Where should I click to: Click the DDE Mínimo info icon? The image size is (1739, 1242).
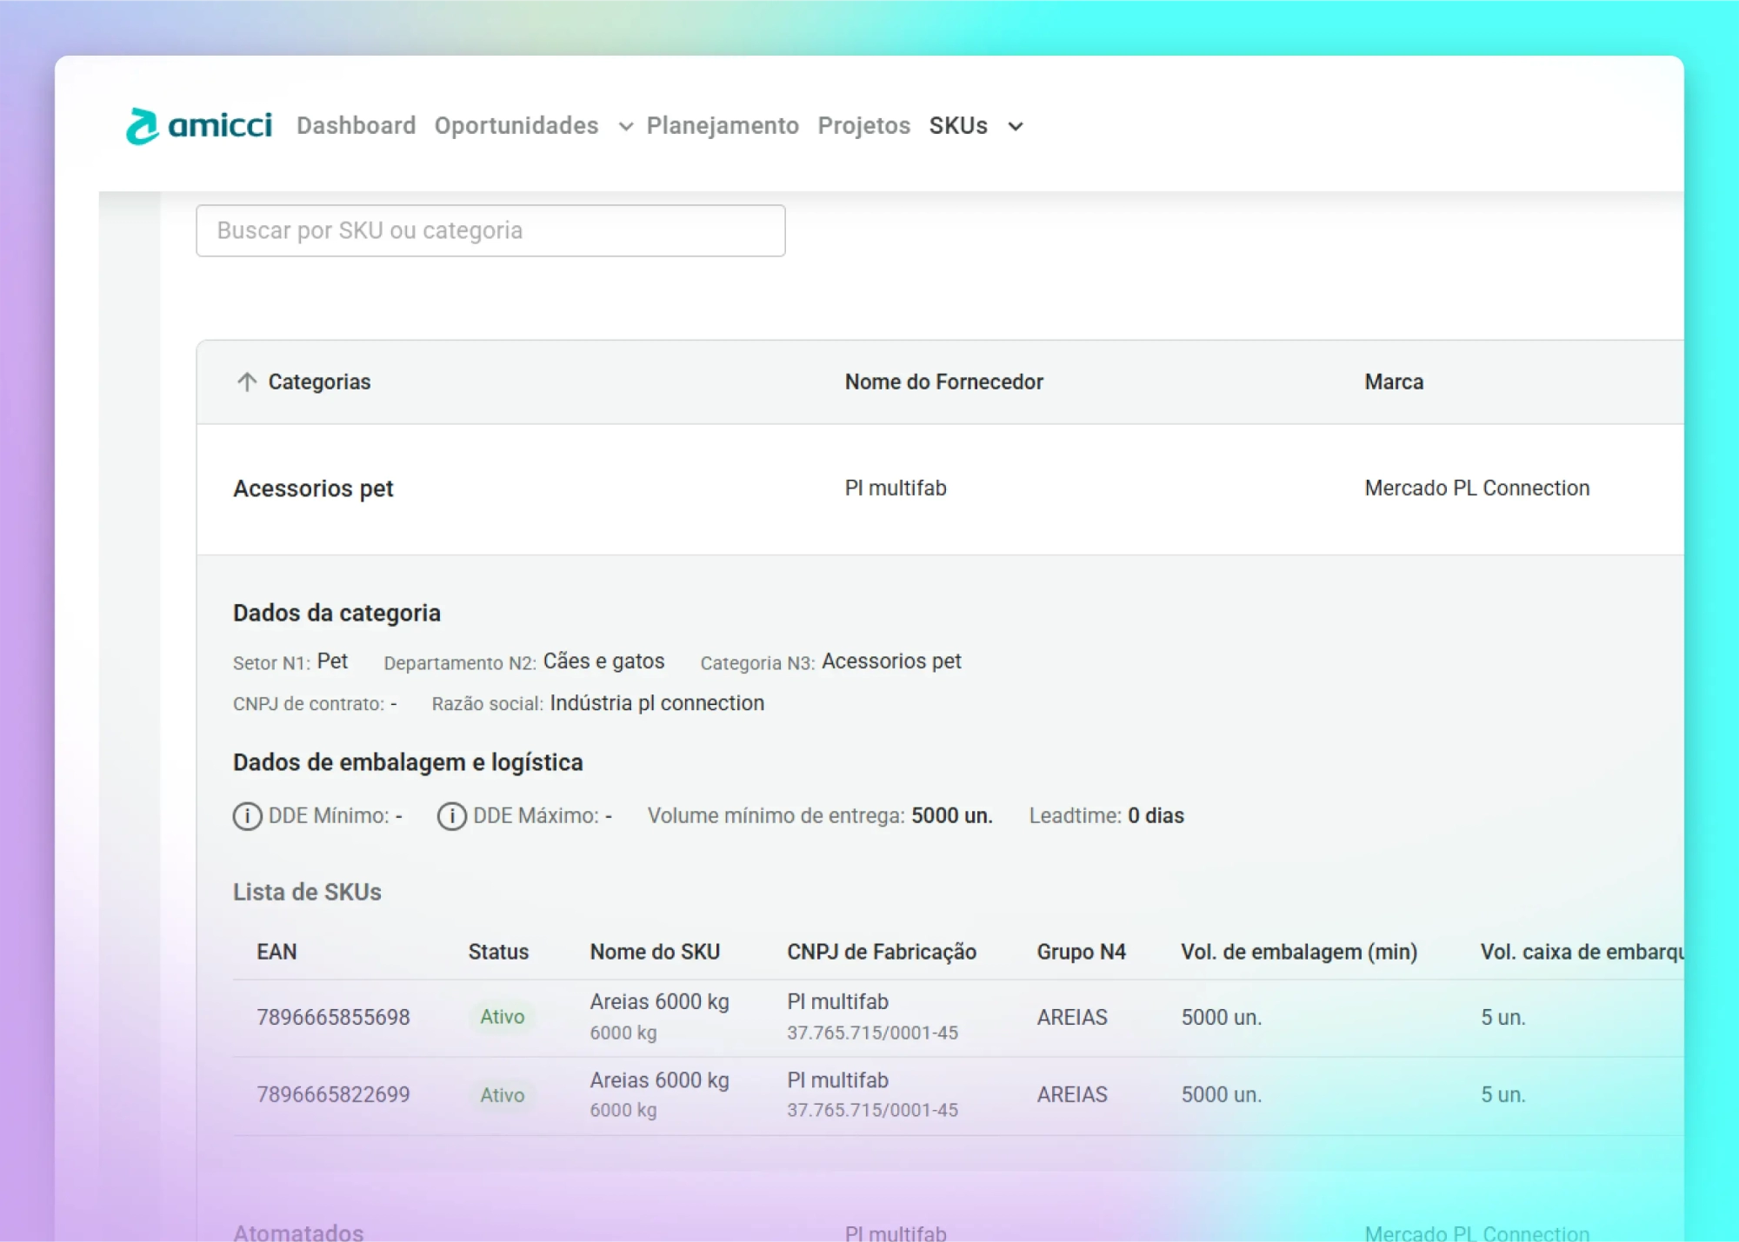click(x=247, y=816)
